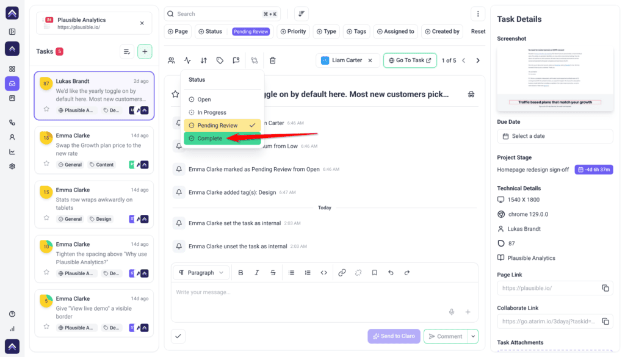Image resolution: width=625 pixels, height=357 pixels.
Task: Go to previous task arrow
Action: (464, 60)
